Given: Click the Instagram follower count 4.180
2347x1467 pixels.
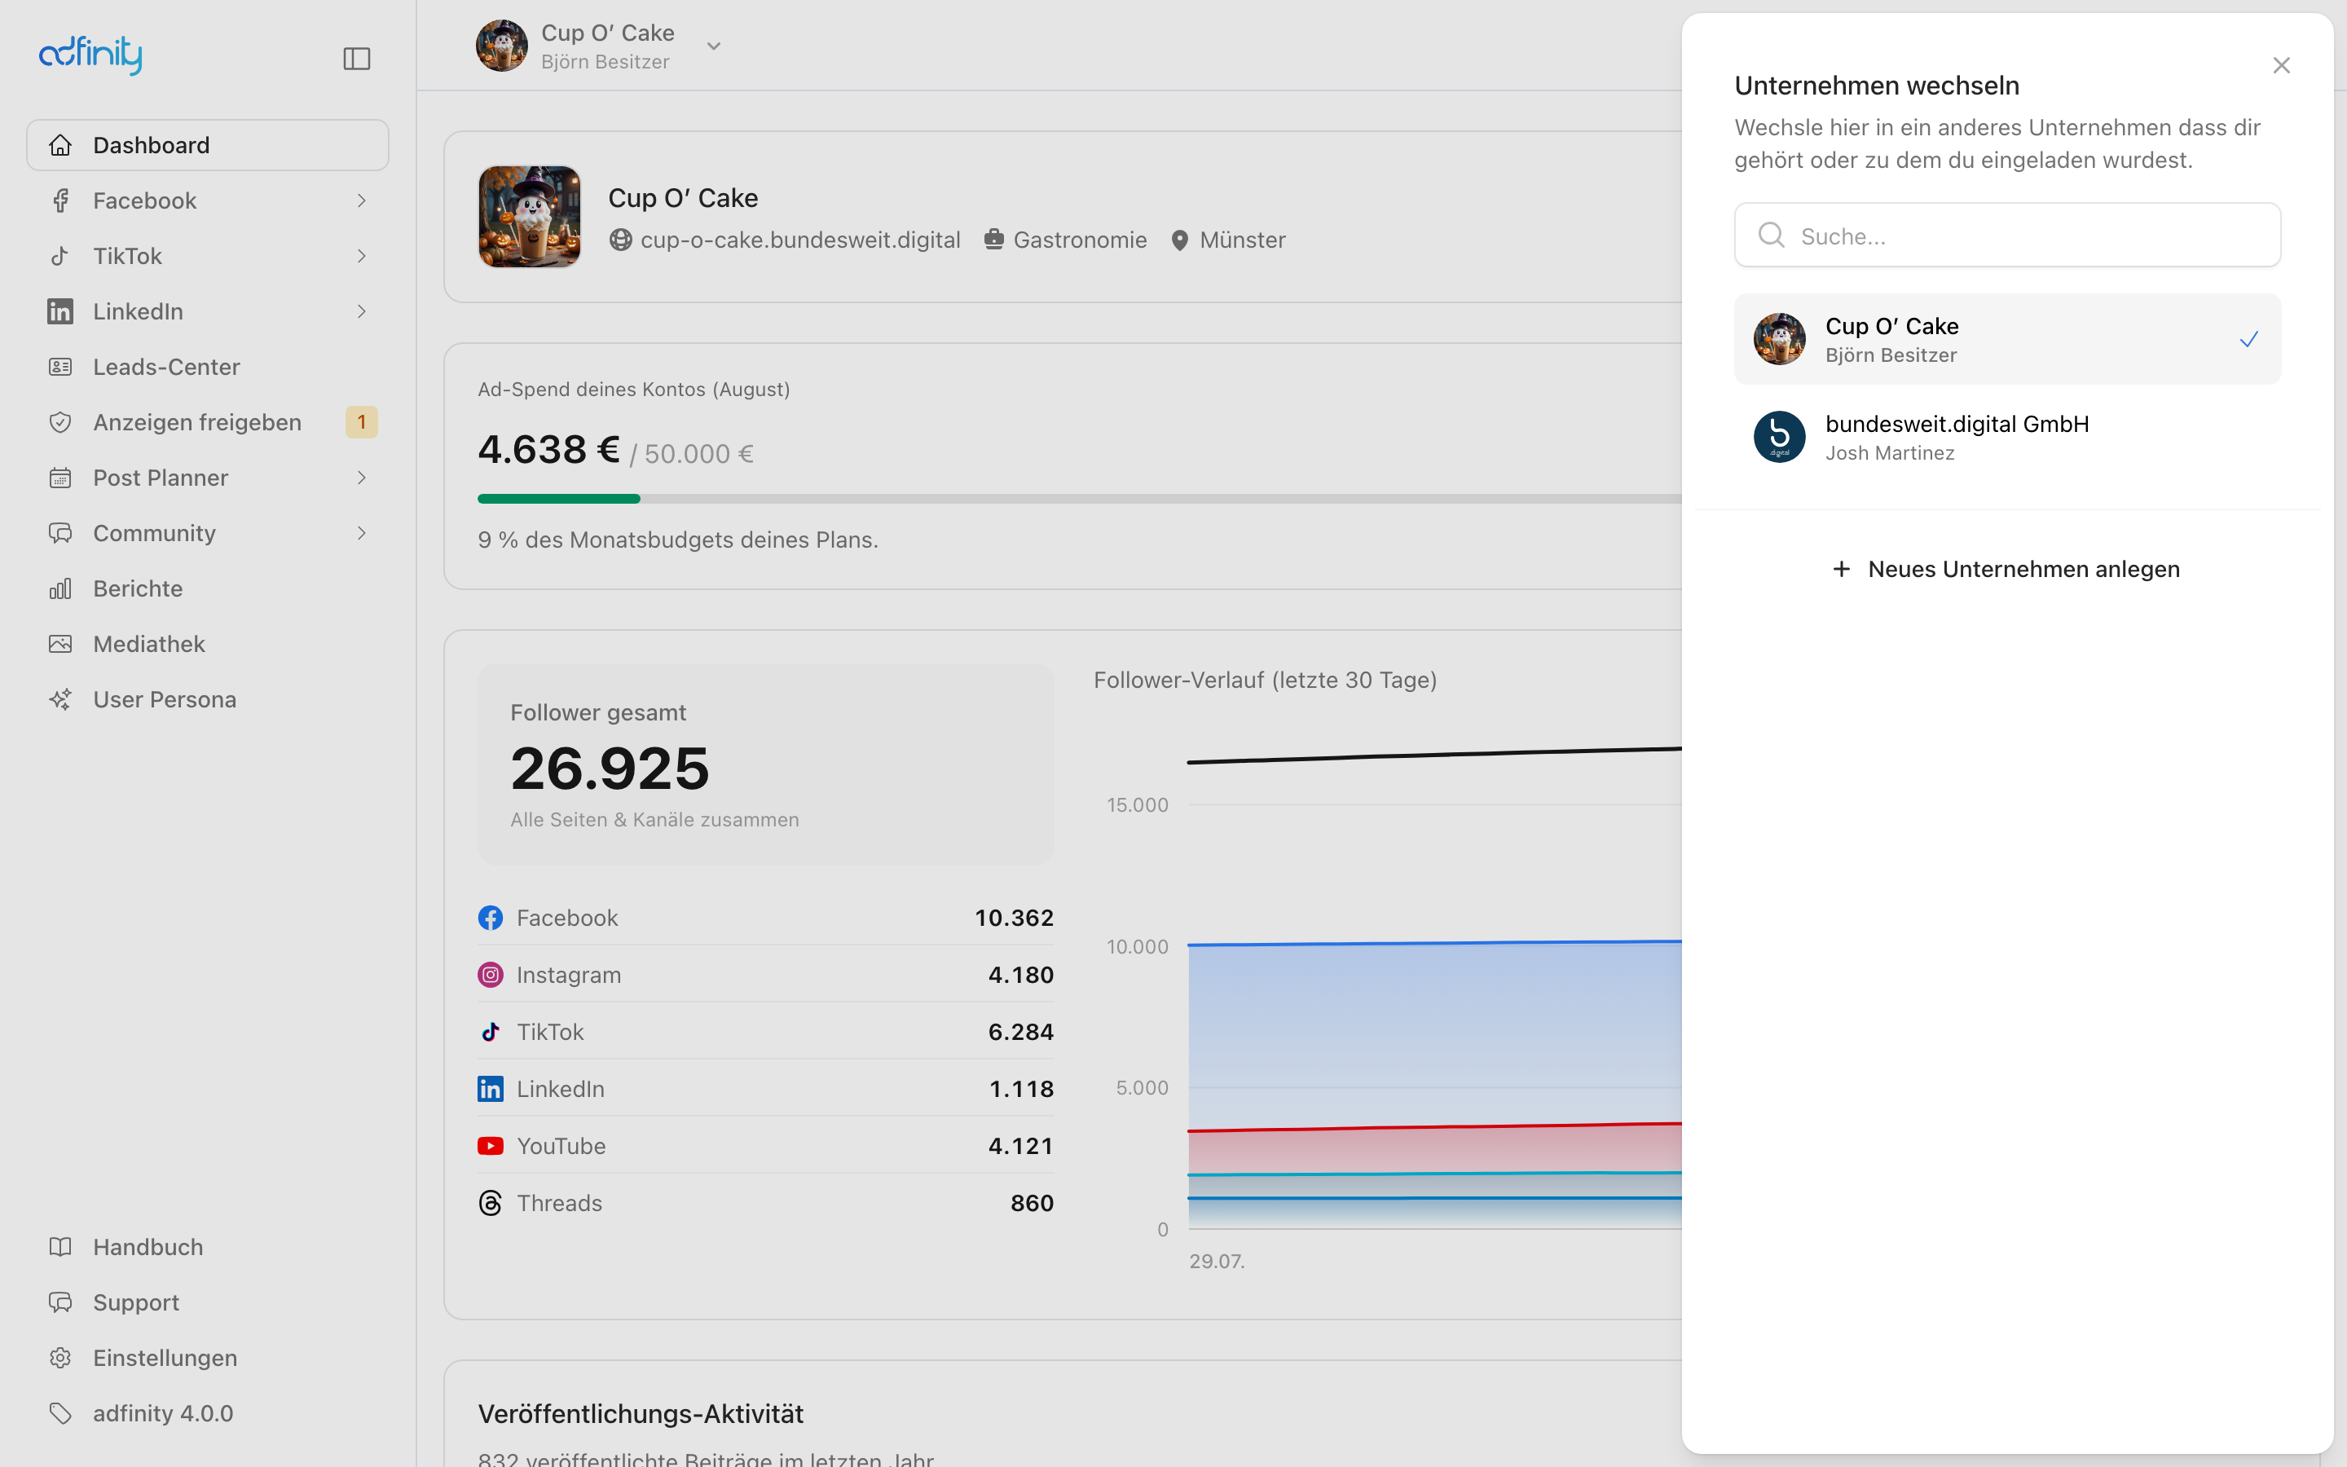Looking at the screenshot, I should 1020,975.
